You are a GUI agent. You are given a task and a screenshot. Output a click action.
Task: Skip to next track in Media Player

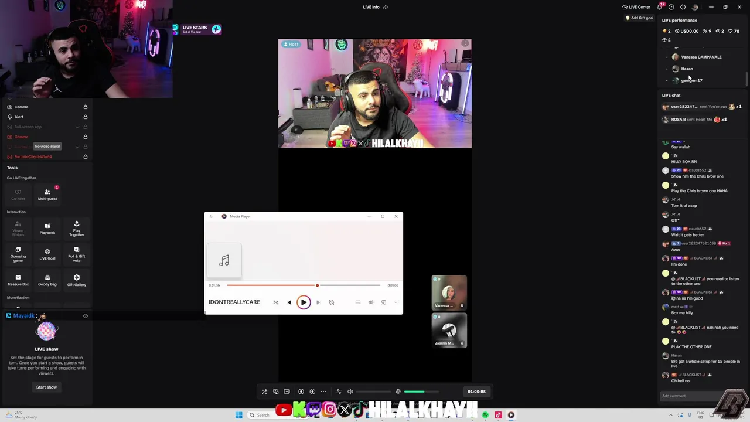click(318, 302)
